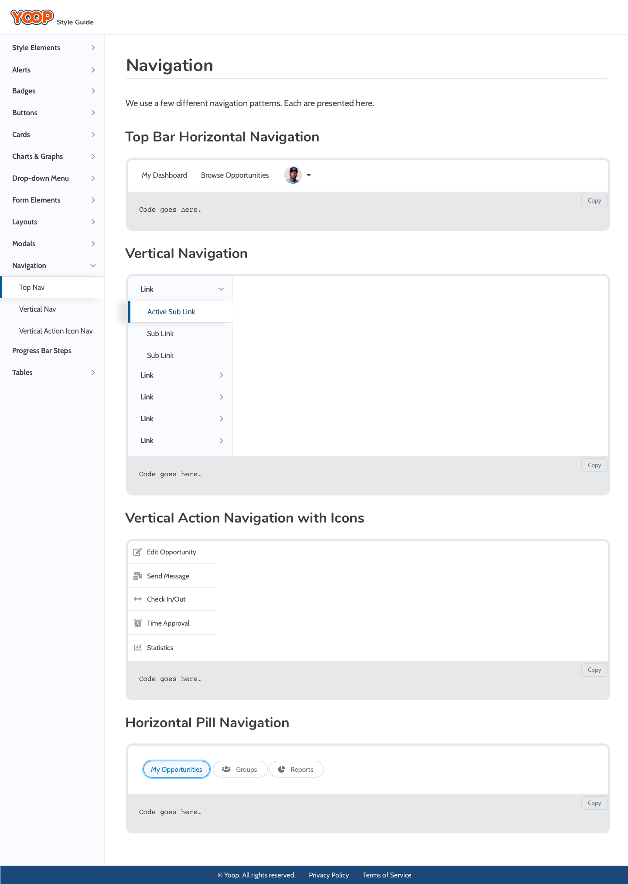Click the Yoop logo
This screenshot has height=884, width=628.
click(x=32, y=17)
